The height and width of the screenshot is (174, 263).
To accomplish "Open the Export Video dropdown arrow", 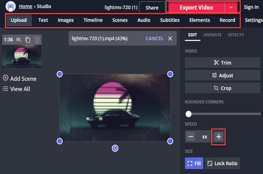I will (x=231, y=7).
